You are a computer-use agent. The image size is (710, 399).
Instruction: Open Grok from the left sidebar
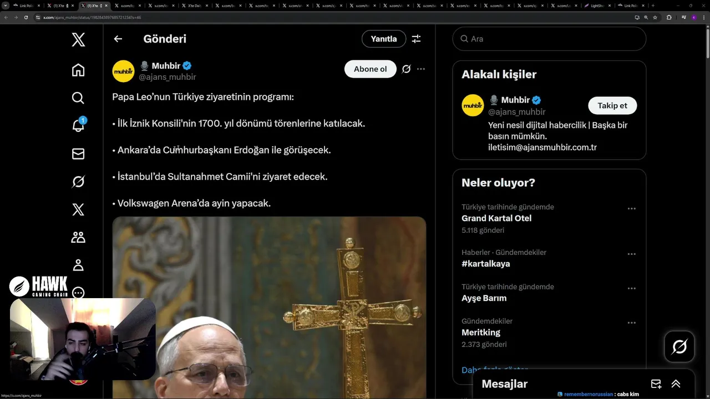point(78,182)
